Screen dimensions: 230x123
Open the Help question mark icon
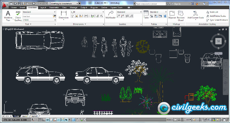[x=204, y=4]
